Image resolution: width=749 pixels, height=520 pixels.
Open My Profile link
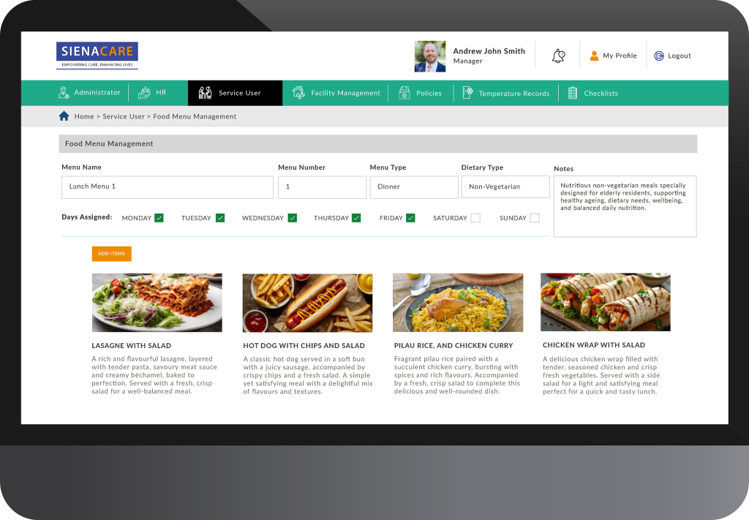pyautogui.click(x=614, y=56)
